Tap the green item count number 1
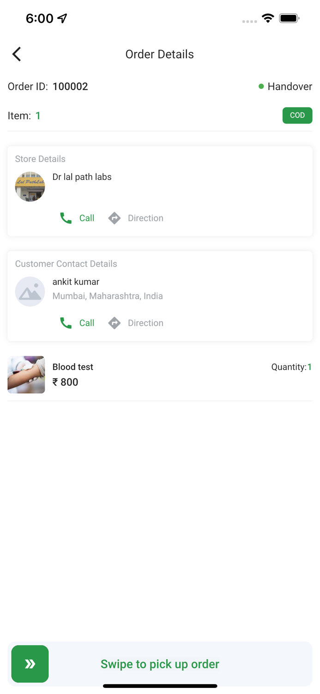320x694 pixels. pos(38,115)
